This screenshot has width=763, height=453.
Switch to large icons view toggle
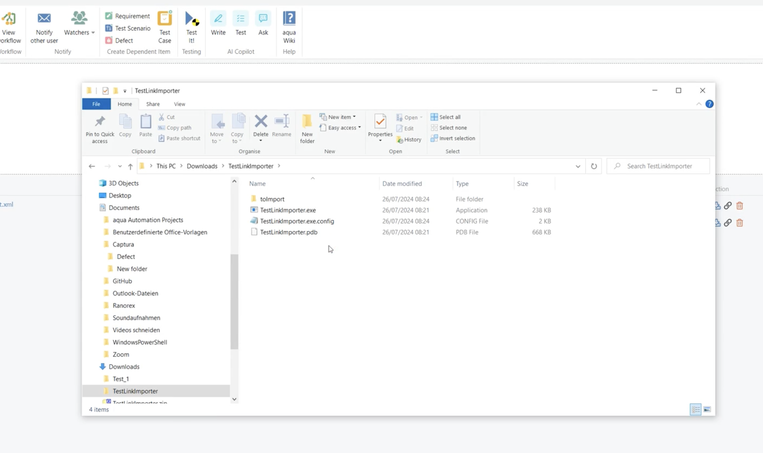707,409
